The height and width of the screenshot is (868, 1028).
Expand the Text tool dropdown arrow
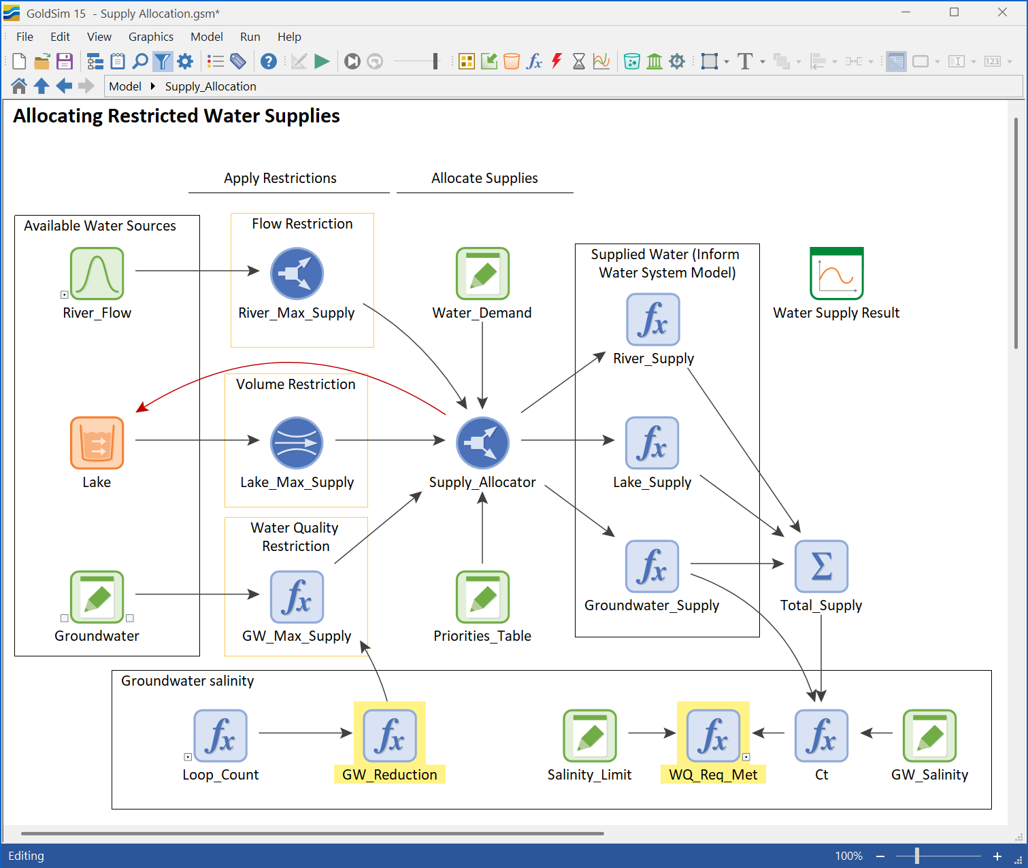tap(763, 62)
